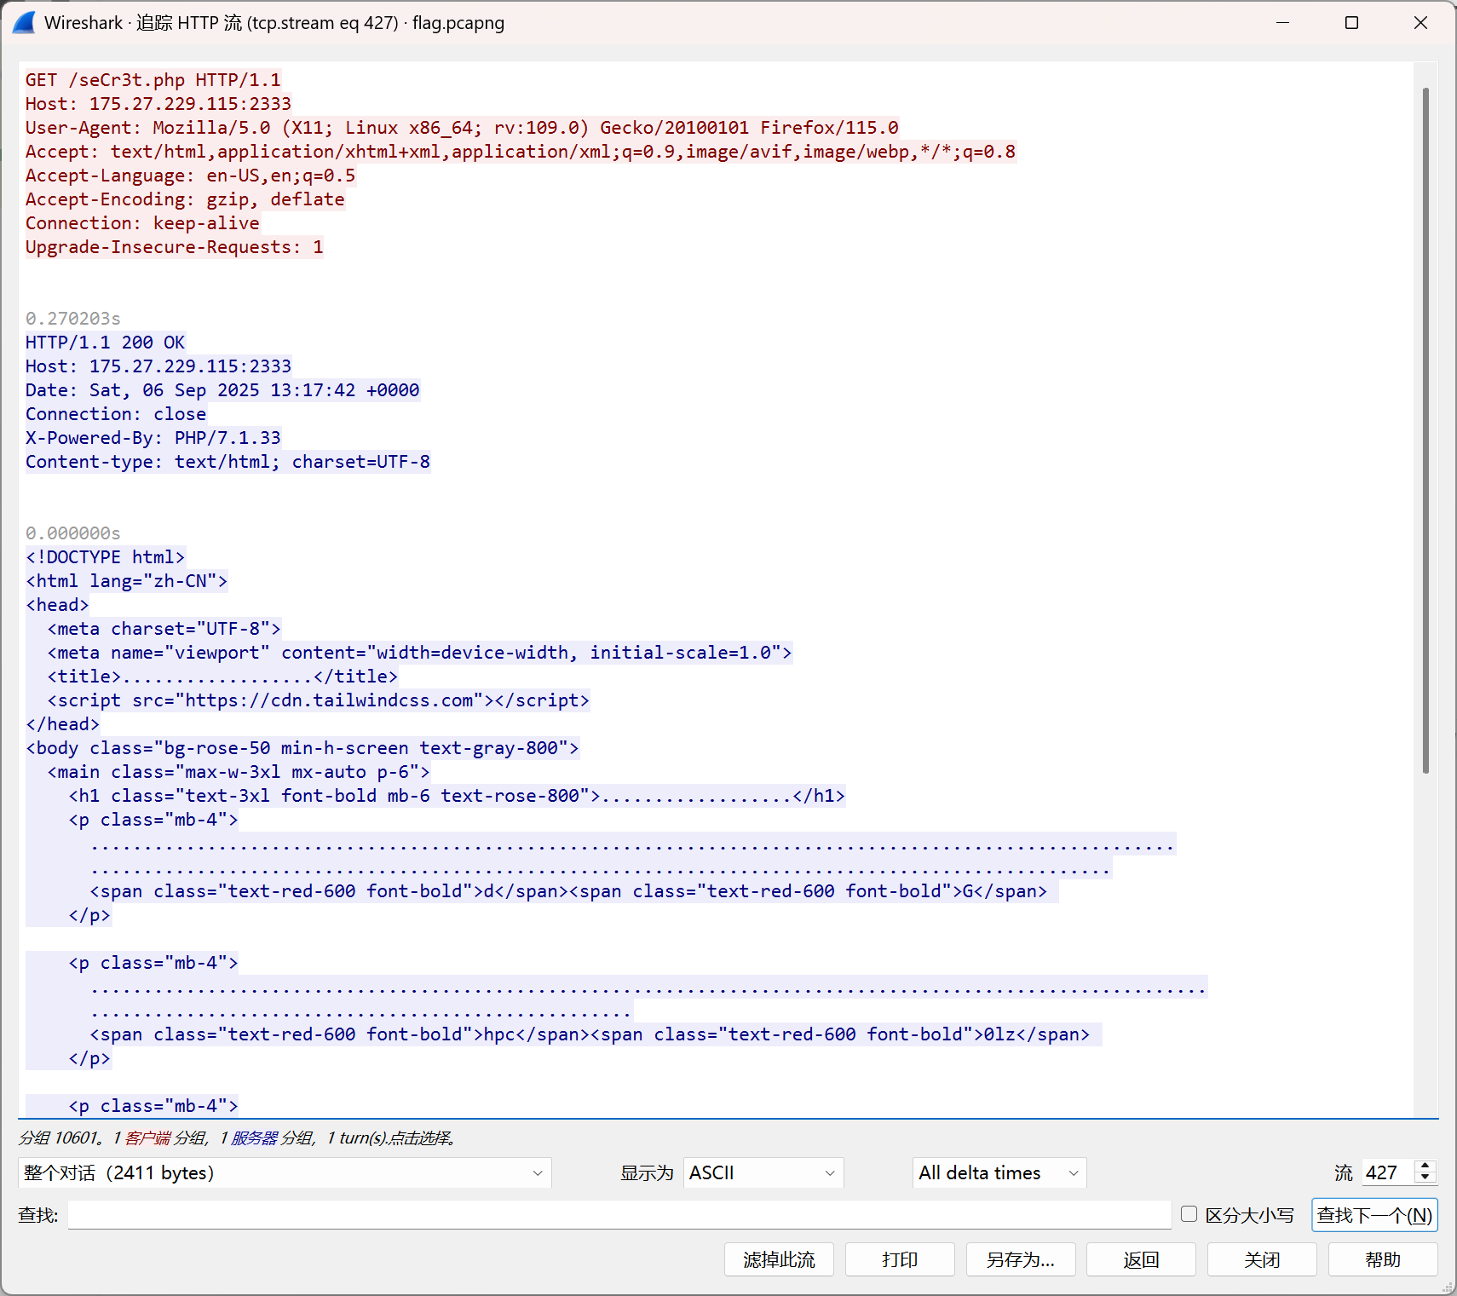Click the span line containing hpc and 0lz

click(590, 1034)
